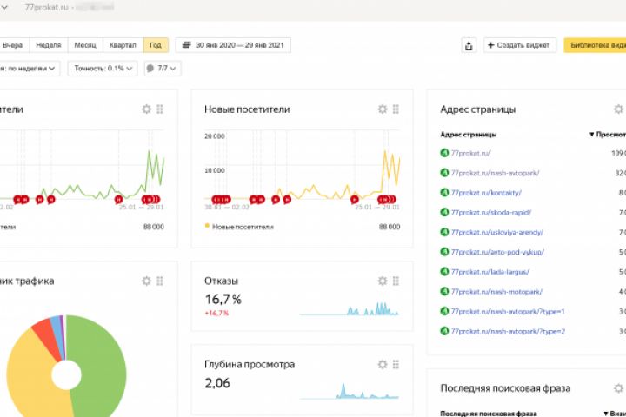Click the Создать виджет button
The width and height of the screenshot is (626, 417).
point(519,45)
